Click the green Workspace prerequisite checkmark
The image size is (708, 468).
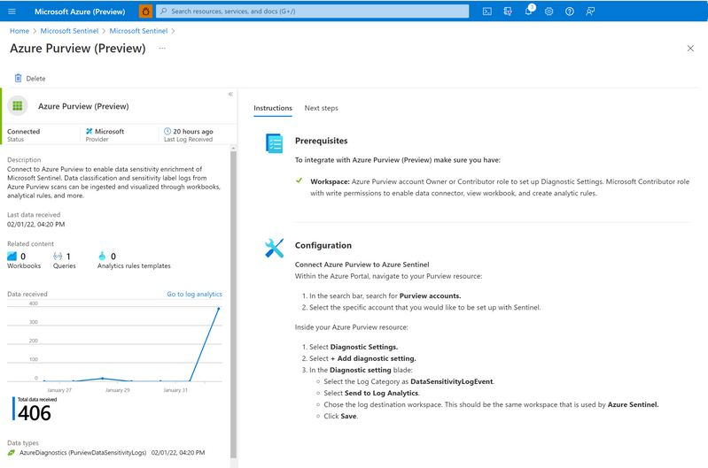(x=299, y=180)
